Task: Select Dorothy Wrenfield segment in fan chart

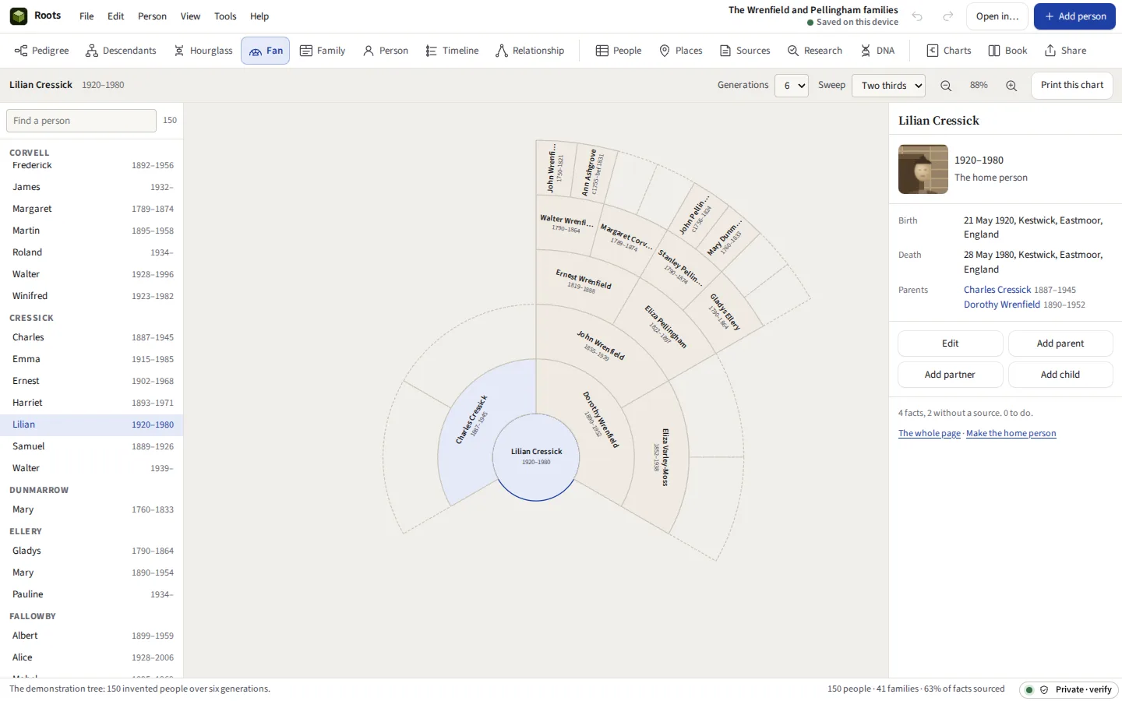Action: click(x=601, y=419)
